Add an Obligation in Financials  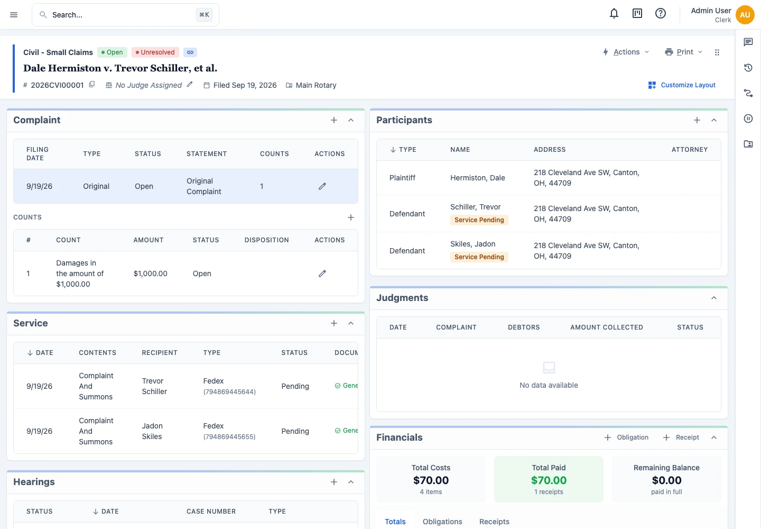(626, 437)
